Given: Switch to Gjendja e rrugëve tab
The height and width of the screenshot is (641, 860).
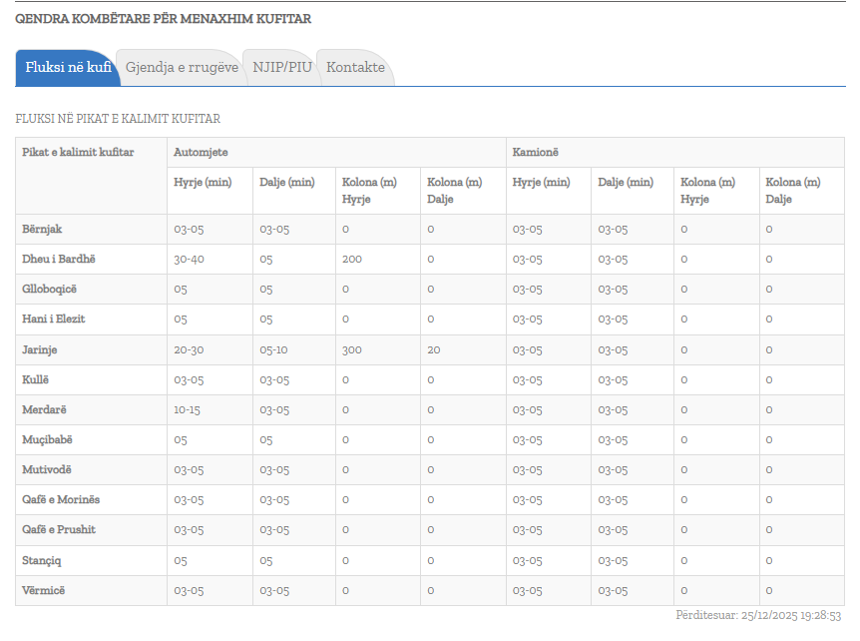Looking at the screenshot, I should click(x=181, y=68).
